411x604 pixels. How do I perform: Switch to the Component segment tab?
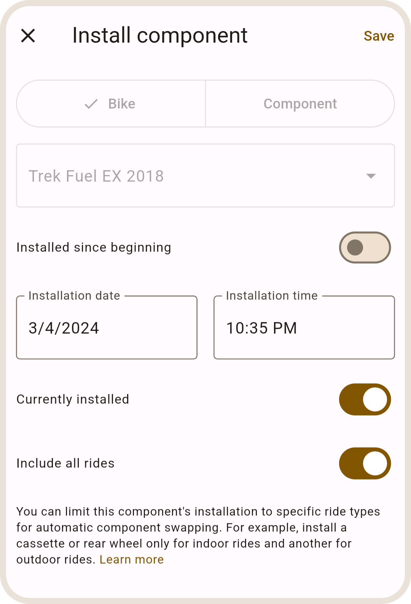[x=300, y=104]
